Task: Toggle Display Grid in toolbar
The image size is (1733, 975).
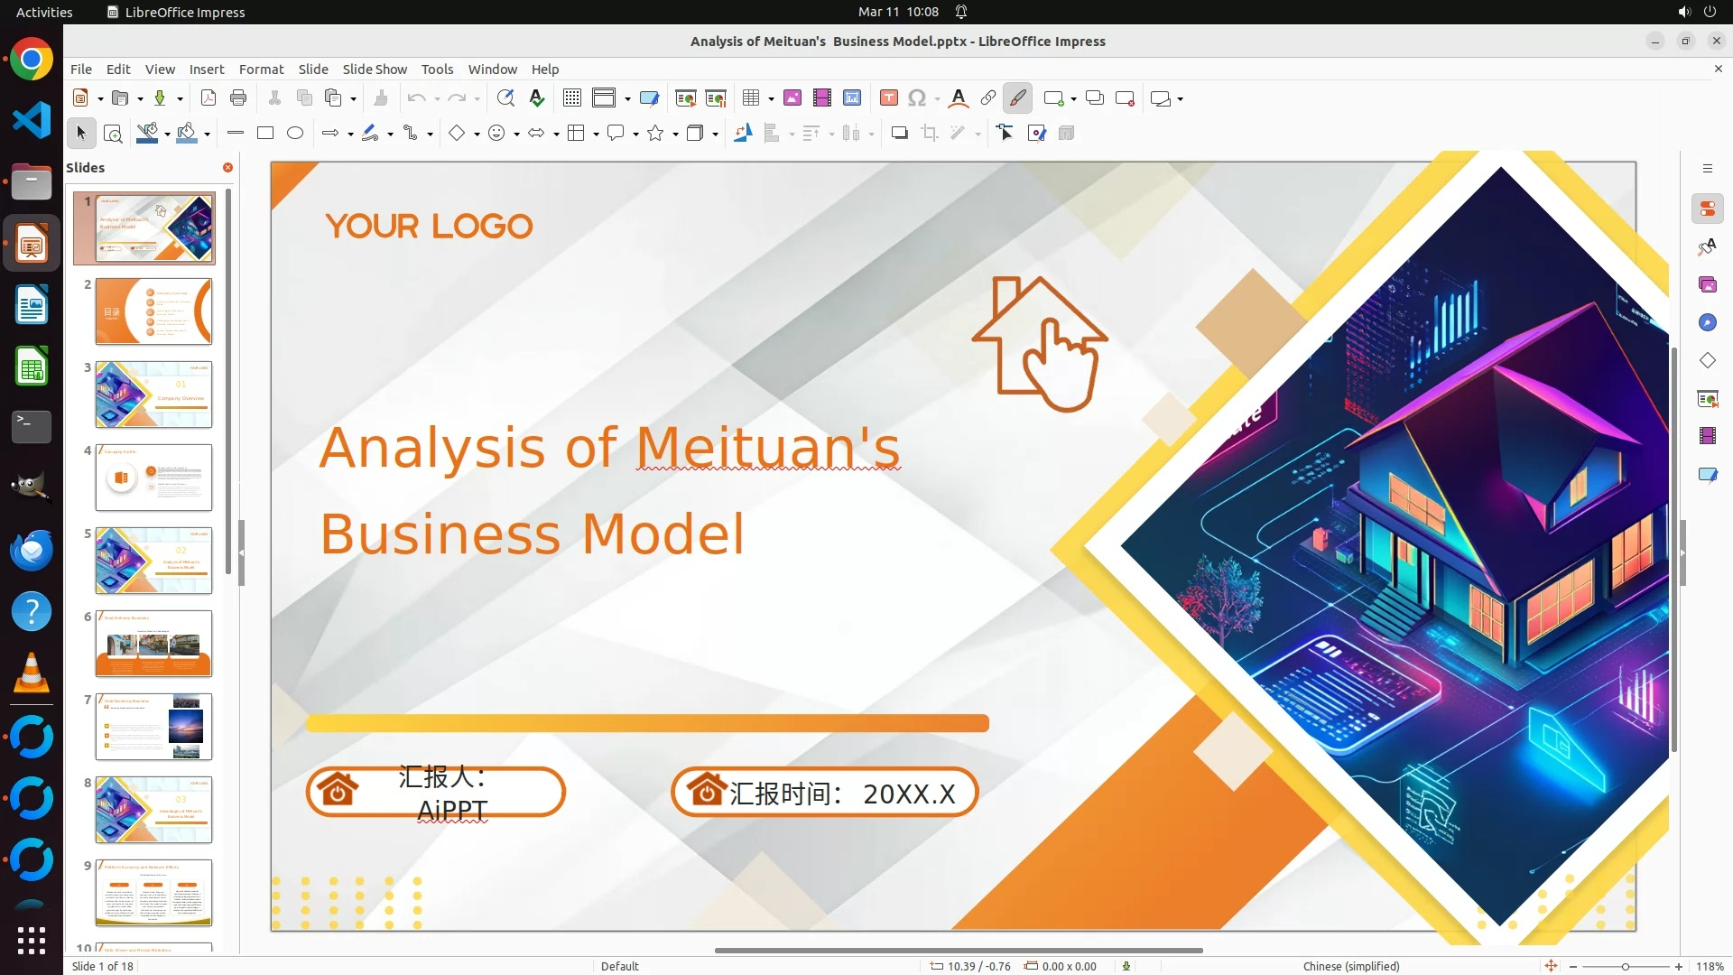Action: click(x=571, y=98)
